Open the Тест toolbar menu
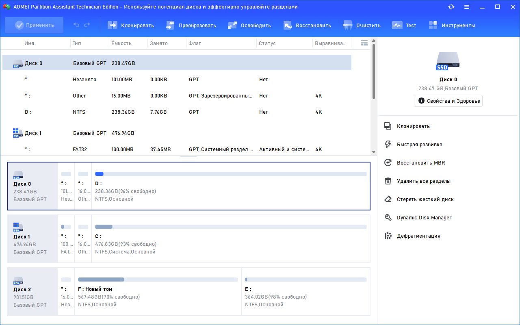This screenshot has height=325, width=520. tap(404, 25)
